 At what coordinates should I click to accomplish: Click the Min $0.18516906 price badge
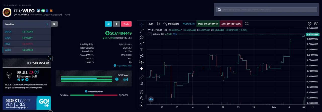point(231,24)
